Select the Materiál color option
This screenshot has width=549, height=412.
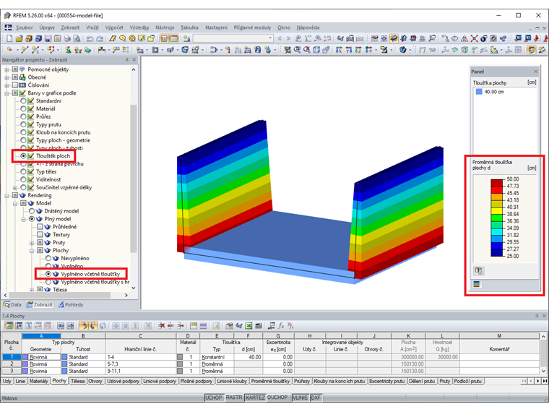coord(23,108)
